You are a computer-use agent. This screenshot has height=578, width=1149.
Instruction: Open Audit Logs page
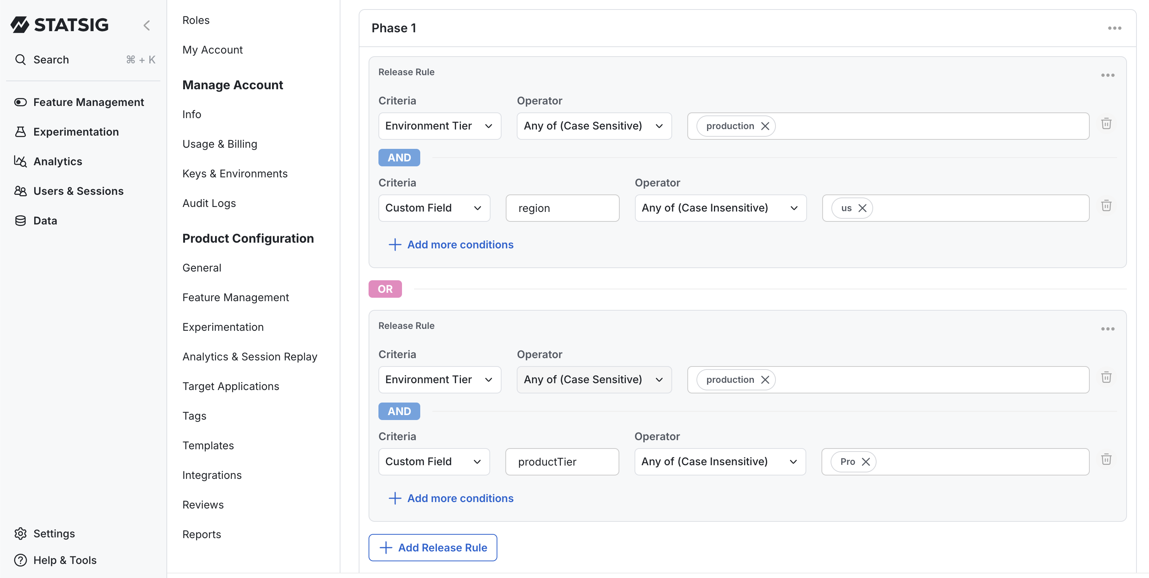(209, 203)
